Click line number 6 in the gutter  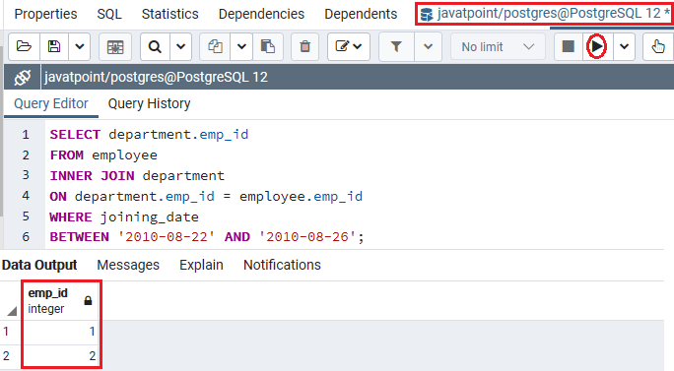pyautogui.click(x=26, y=237)
